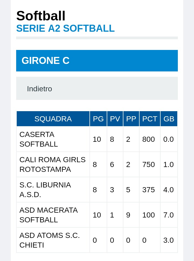Viewport: 194px width, 261px height.
Task: Click Chieti's 3.0 GB value
Action: pyautogui.click(x=168, y=240)
